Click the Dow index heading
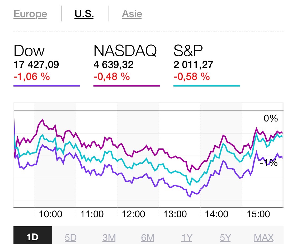 pyautogui.click(x=29, y=51)
